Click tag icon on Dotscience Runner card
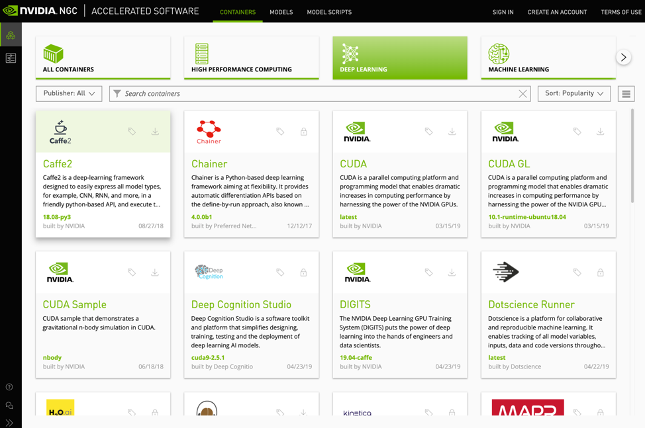 click(x=577, y=273)
